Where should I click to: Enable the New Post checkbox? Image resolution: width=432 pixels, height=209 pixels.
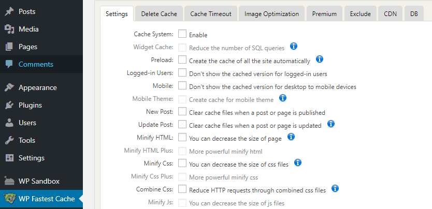182,111
